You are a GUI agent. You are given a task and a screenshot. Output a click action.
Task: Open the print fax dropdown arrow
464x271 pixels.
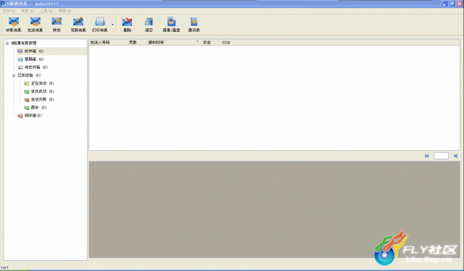[x=112, y=24]
